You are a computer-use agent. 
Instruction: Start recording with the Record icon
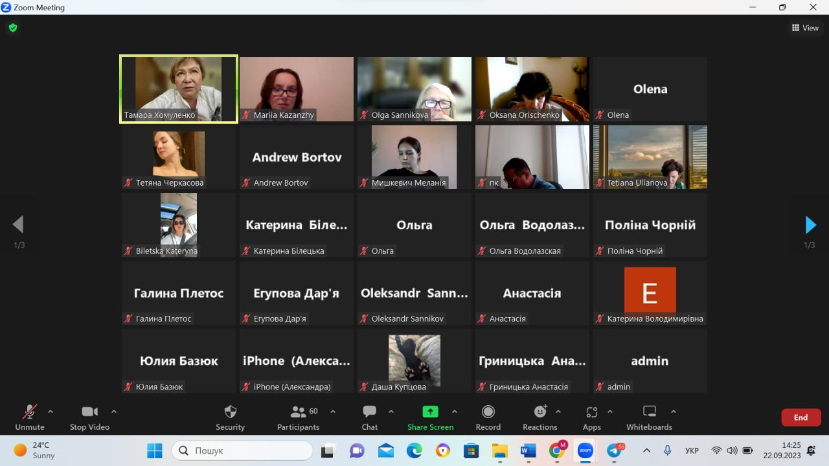(488, 412)
